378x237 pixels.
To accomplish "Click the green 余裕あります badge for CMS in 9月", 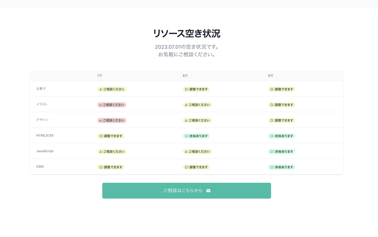I will click(x=282, y=167).
